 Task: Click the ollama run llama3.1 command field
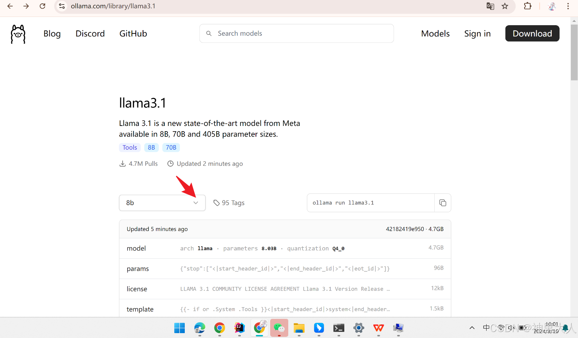(371, 203)
